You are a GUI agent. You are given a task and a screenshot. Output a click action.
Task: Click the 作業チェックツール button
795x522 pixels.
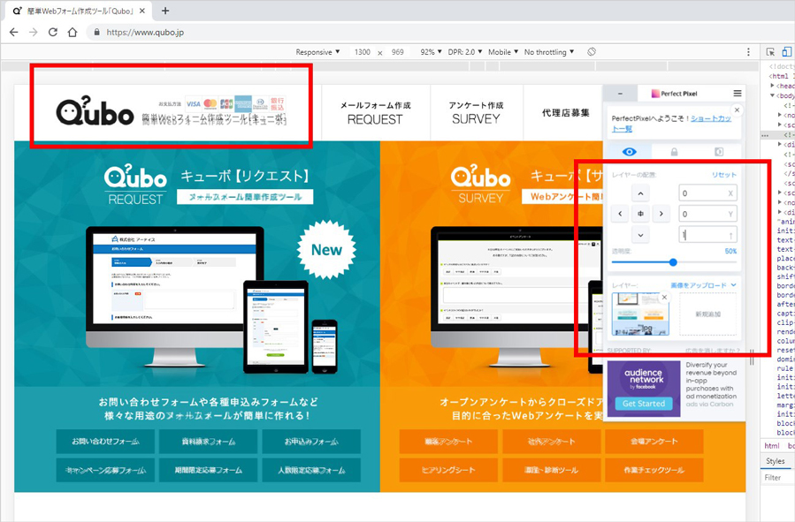click(x=654, y=471)
